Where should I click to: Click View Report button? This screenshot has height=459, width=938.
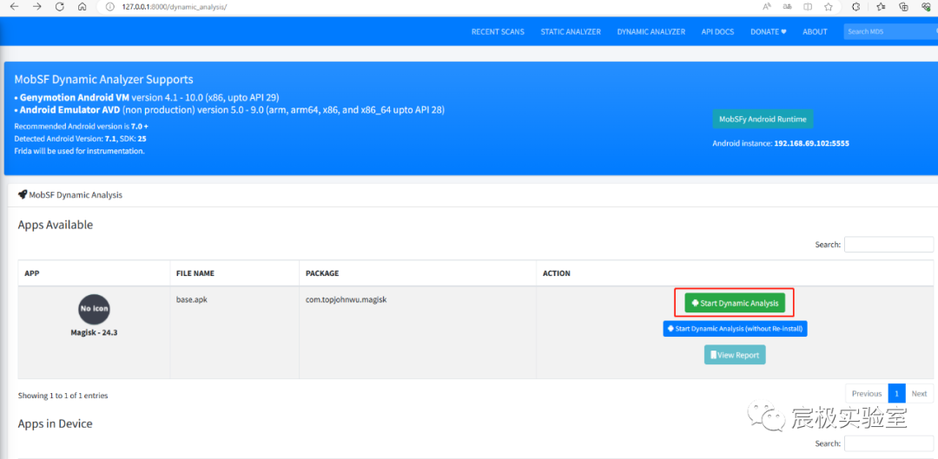point(735,354)
